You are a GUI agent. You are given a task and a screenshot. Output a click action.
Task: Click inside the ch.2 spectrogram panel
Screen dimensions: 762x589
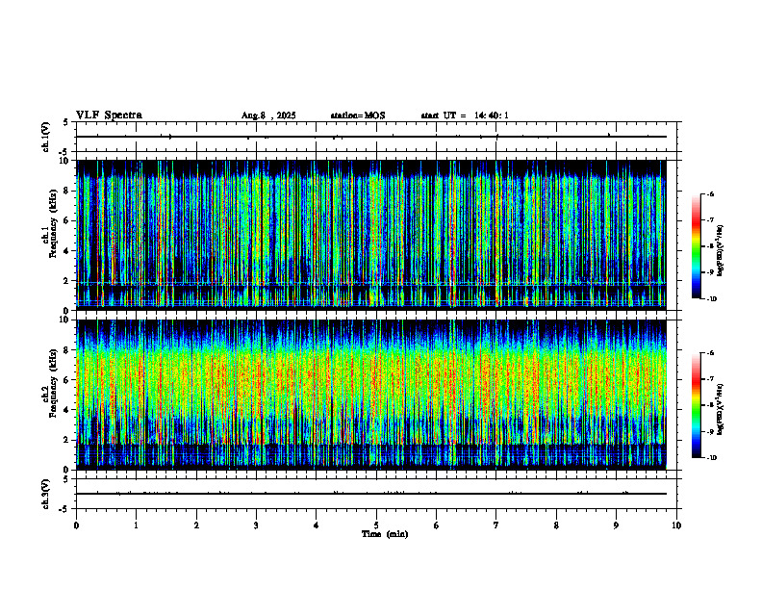click(x=371, y=395)
